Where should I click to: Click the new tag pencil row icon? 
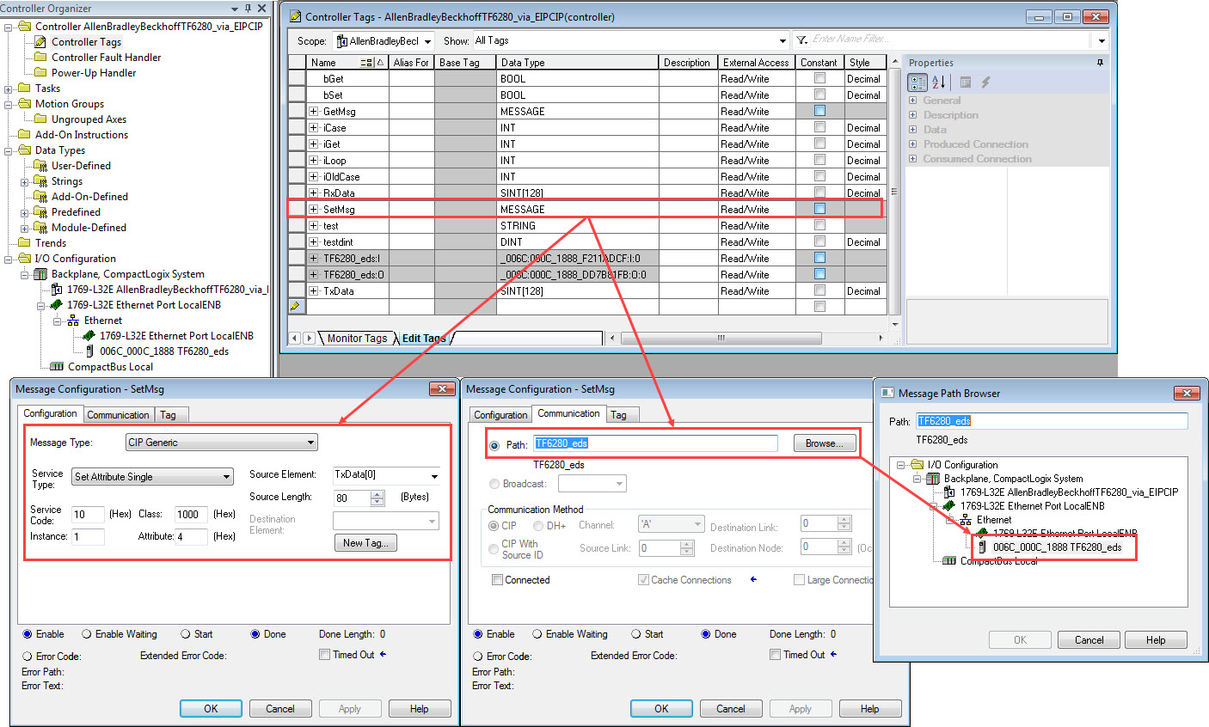click(295, 306)
